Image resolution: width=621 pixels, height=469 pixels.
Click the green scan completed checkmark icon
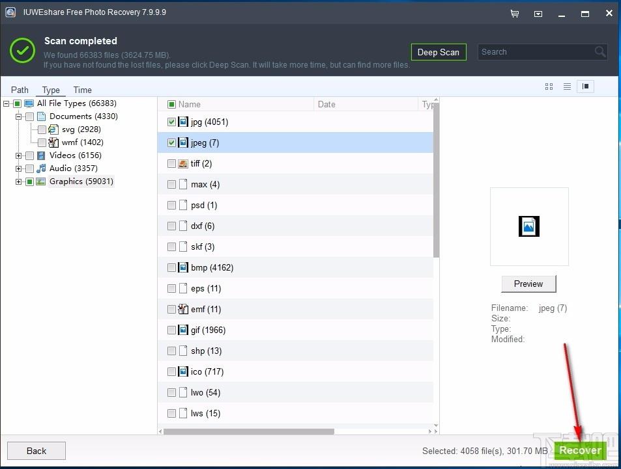22,51
